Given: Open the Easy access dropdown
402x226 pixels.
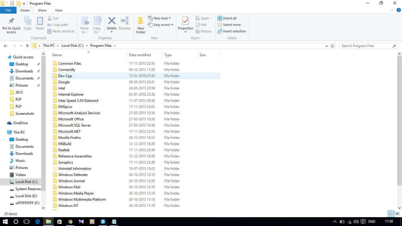Looking at the screenshot, I should pos(160,25).
